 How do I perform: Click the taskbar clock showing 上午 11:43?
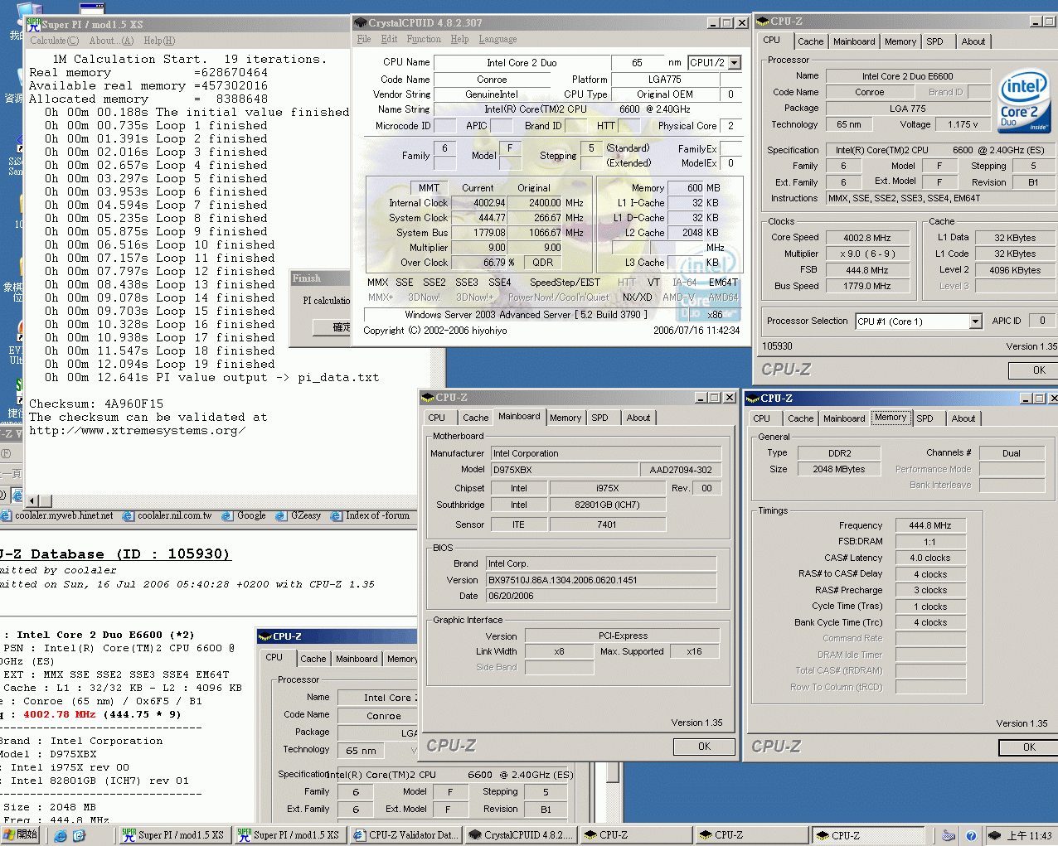click(1029, 835)
